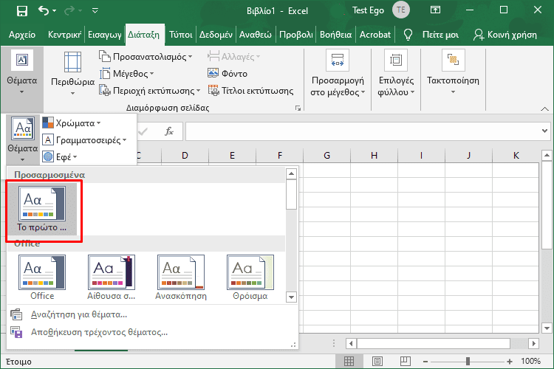Click the Redo arrow icon

69,10
